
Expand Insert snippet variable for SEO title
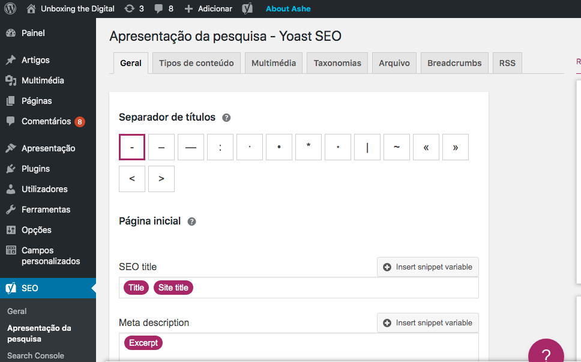(x=427, y=267)
